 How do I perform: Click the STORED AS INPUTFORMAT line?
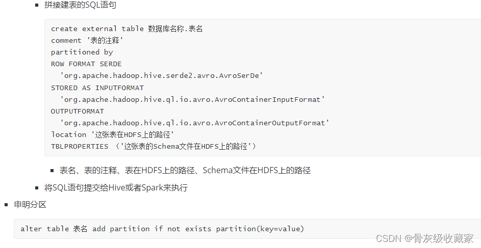pos(97,88)
